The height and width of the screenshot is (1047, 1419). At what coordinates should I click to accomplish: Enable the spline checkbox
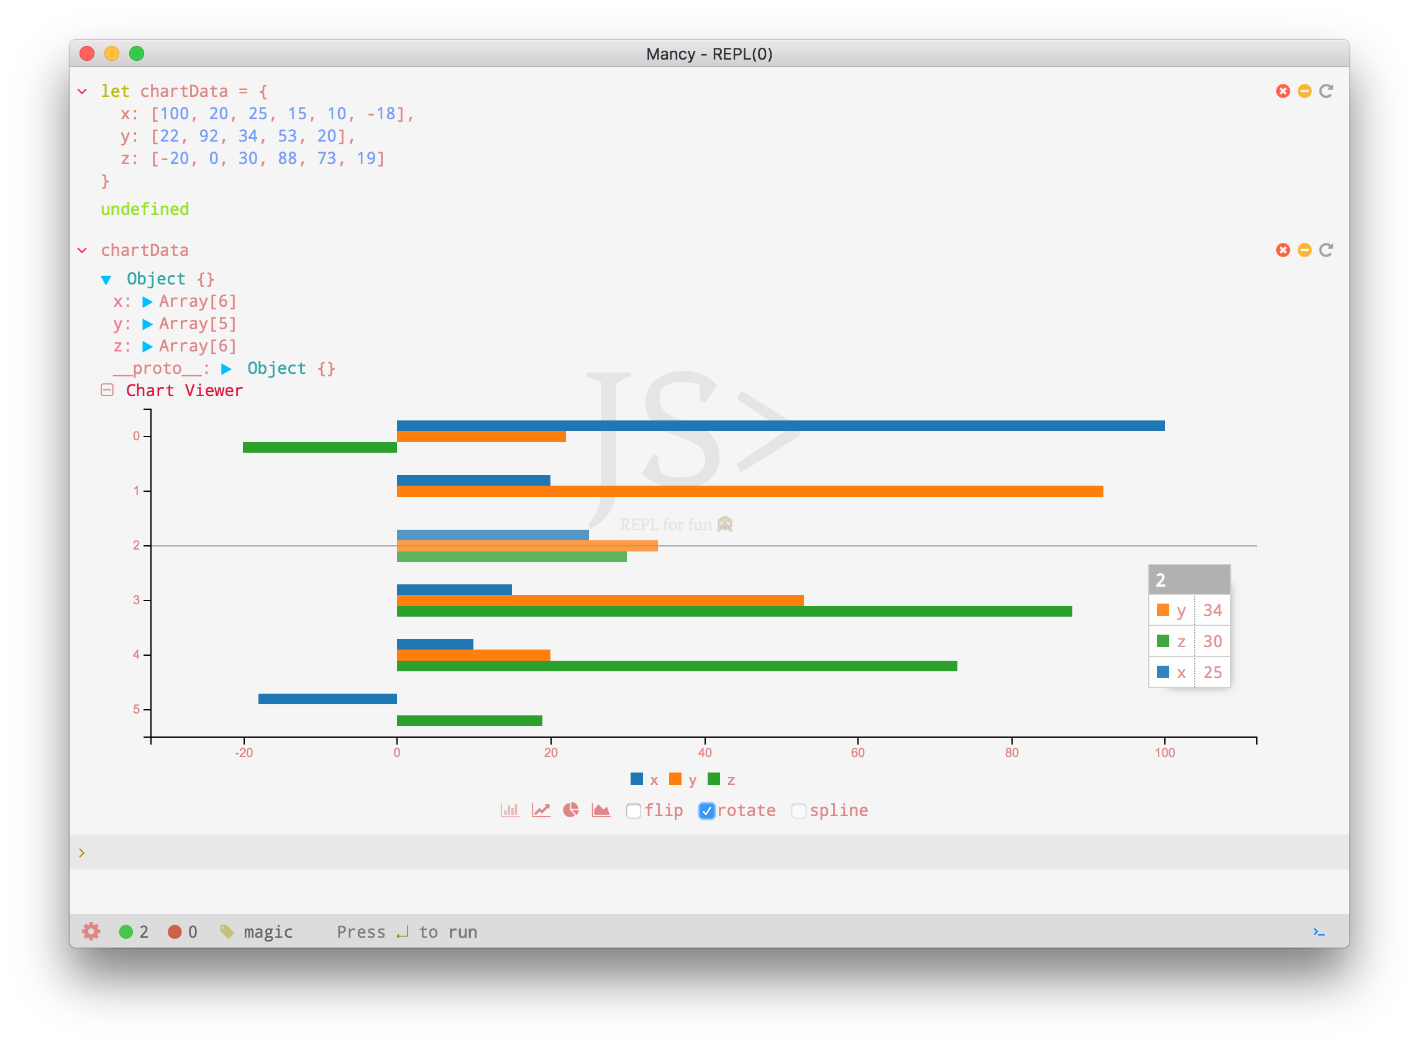coord(799,810)
